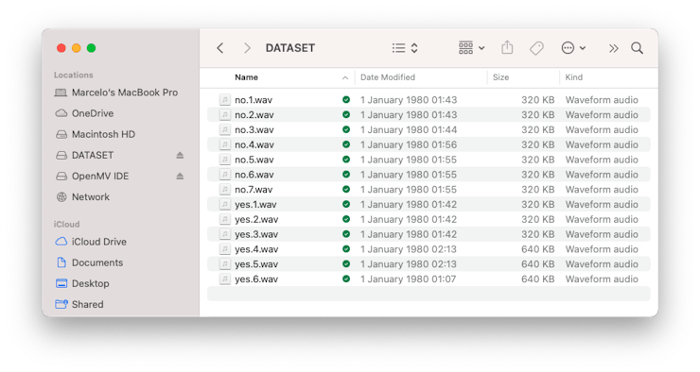This screenshot has height=372, width=700.
Task: Click the green sync checkmark for no.5.wav
Action: coord(346,160)
